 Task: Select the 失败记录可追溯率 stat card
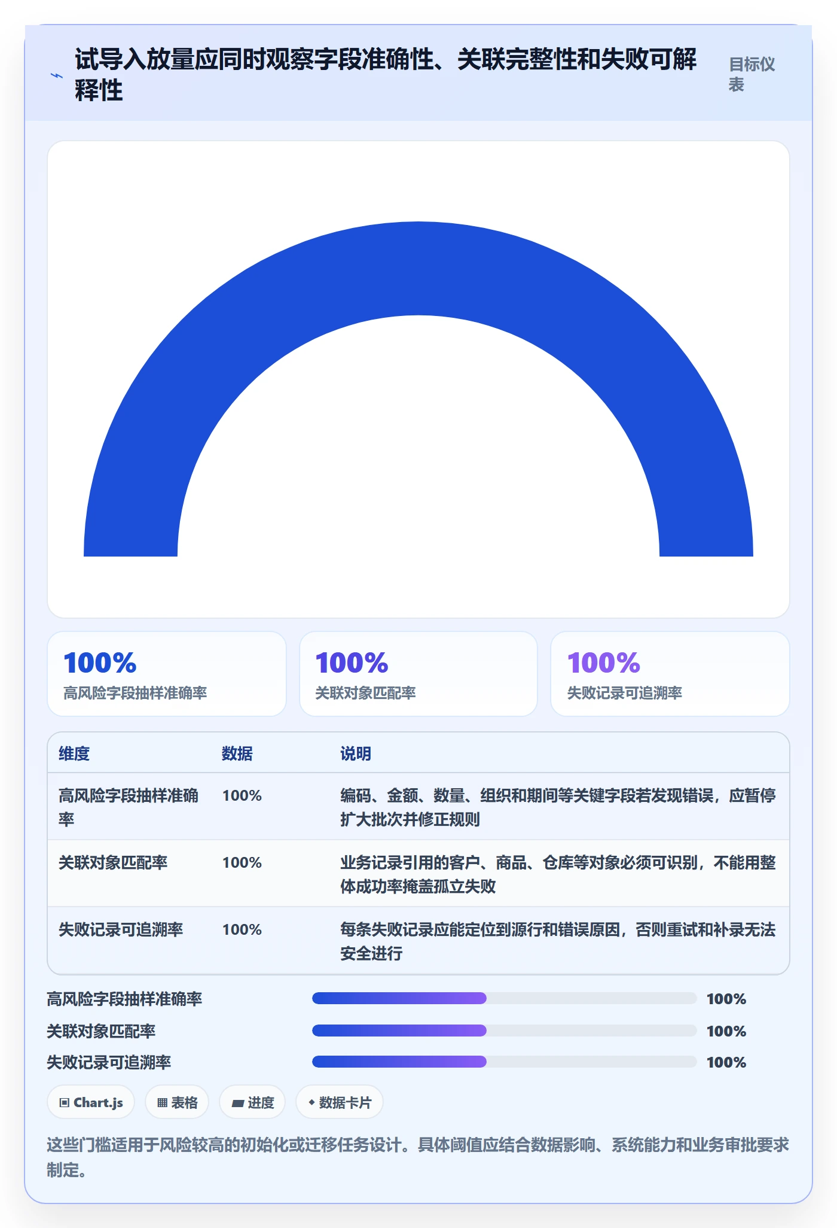click(670, 674)
